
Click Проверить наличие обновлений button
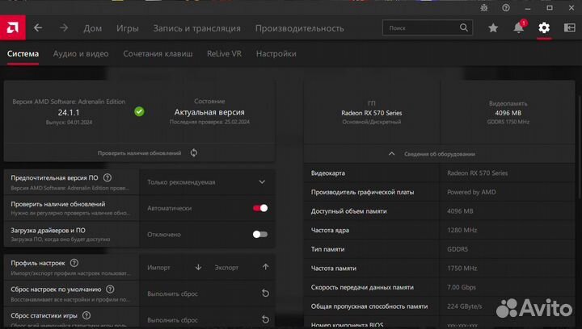[x=139, y=153]
